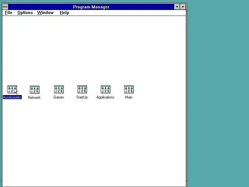Select the Applications program group icon

coord(106,89)
